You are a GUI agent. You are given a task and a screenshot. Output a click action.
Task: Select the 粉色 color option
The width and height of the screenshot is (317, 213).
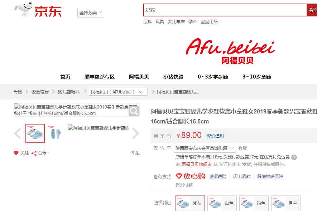pos(254,203)
